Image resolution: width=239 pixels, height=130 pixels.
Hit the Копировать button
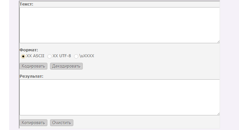(x=33, y=123)
